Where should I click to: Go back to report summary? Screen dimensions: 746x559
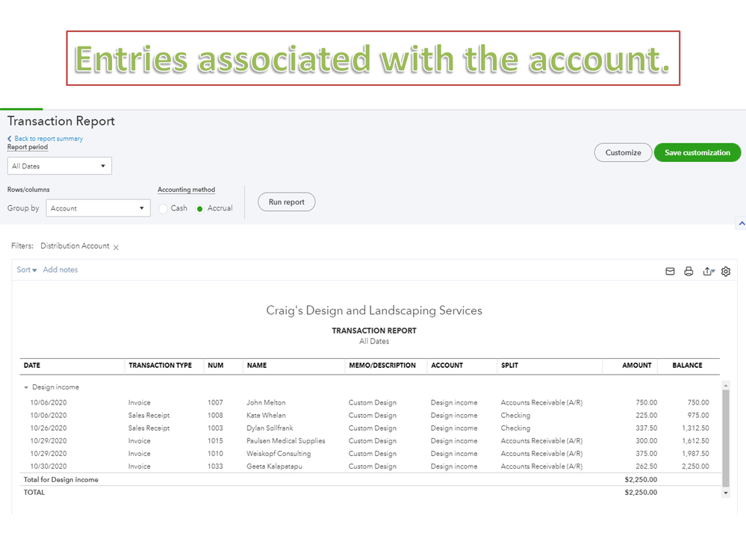pos(48,139)
